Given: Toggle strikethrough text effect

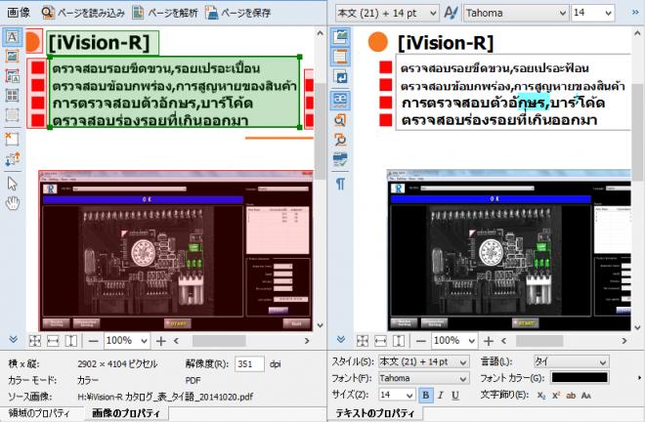Looking at the screenshot, I should pyautogui.click(x=571, y=396).
